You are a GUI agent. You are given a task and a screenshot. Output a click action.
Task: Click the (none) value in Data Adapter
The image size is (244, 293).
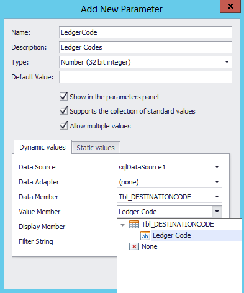click(x=129, y=182)
